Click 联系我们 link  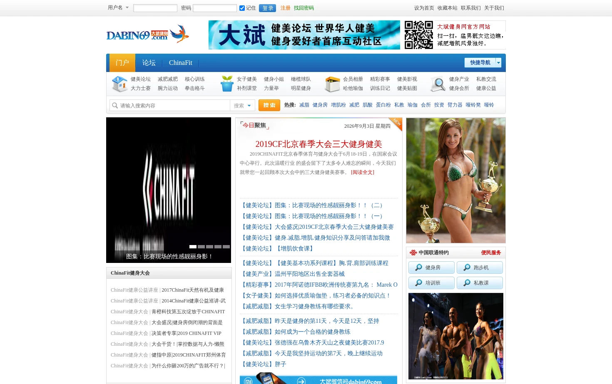[470, 8]
